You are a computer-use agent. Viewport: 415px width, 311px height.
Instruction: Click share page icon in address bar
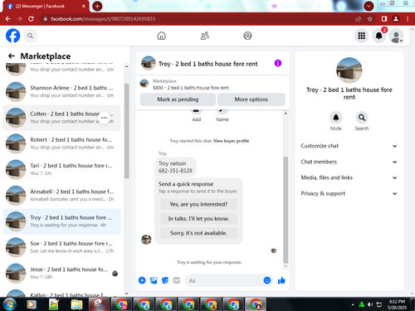(x=359, y=19)
